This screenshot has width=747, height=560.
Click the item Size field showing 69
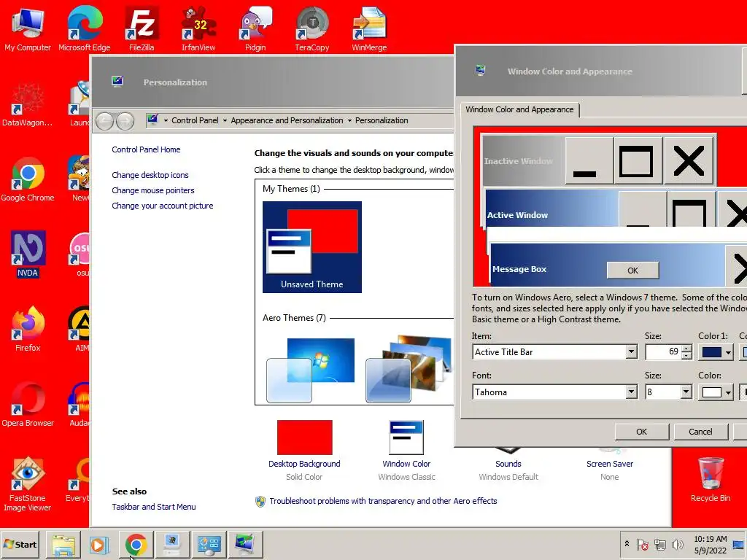[x=663, y=352]
